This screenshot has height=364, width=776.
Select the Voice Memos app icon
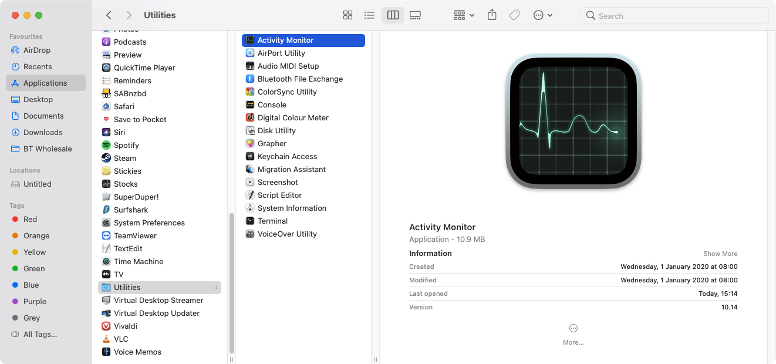click(106, 352)
